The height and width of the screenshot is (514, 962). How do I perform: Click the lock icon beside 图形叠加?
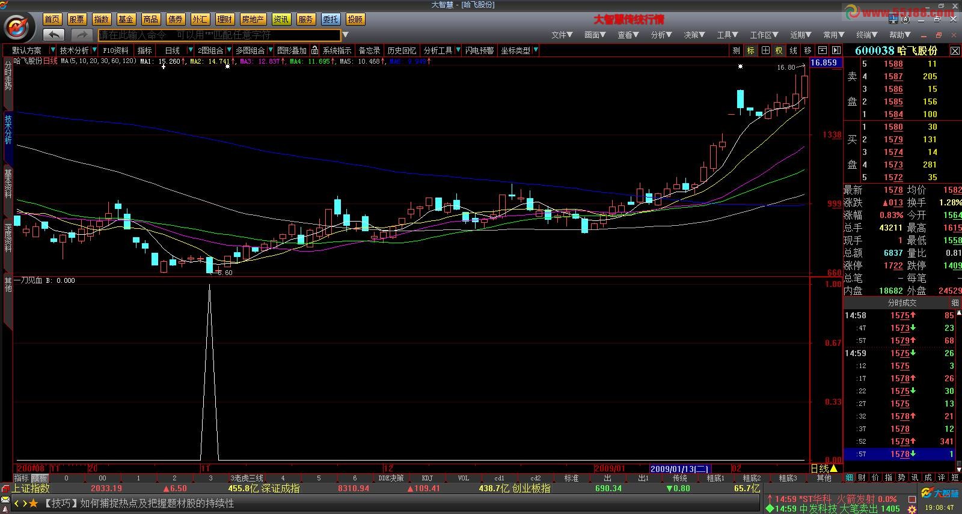click(314, 50)
